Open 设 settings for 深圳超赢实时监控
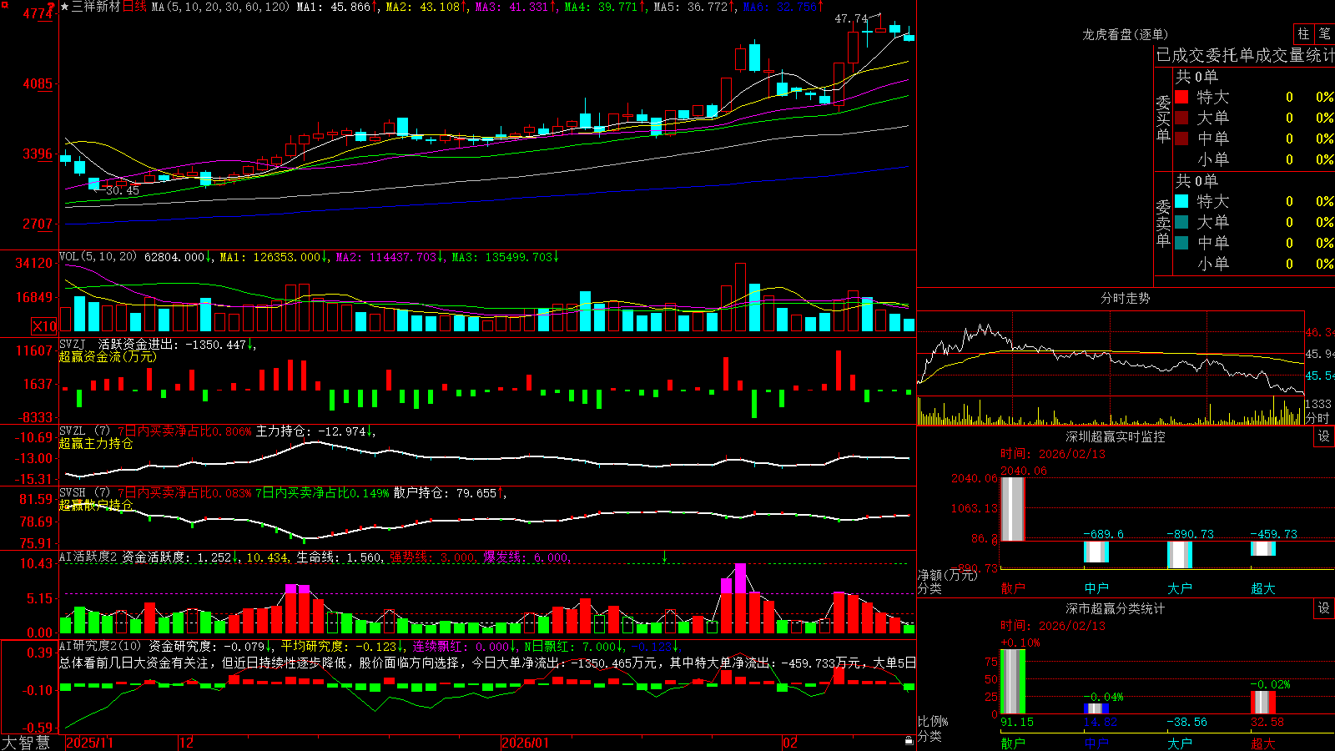Screen dimensions: 1335x751 click(x=1324, y=436)
